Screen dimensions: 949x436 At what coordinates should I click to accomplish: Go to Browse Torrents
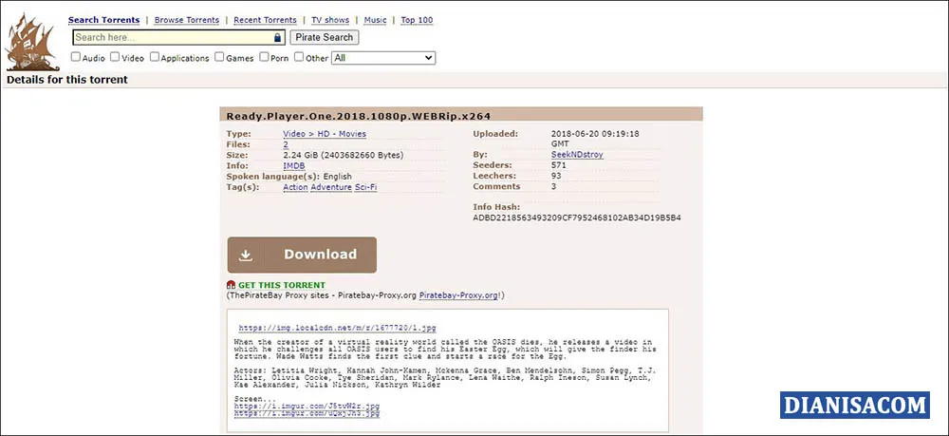click(x=186, y=20)
